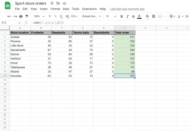190x131 pixels.
Task: Toggle strikethrough formatting
Action: point(133,16)
